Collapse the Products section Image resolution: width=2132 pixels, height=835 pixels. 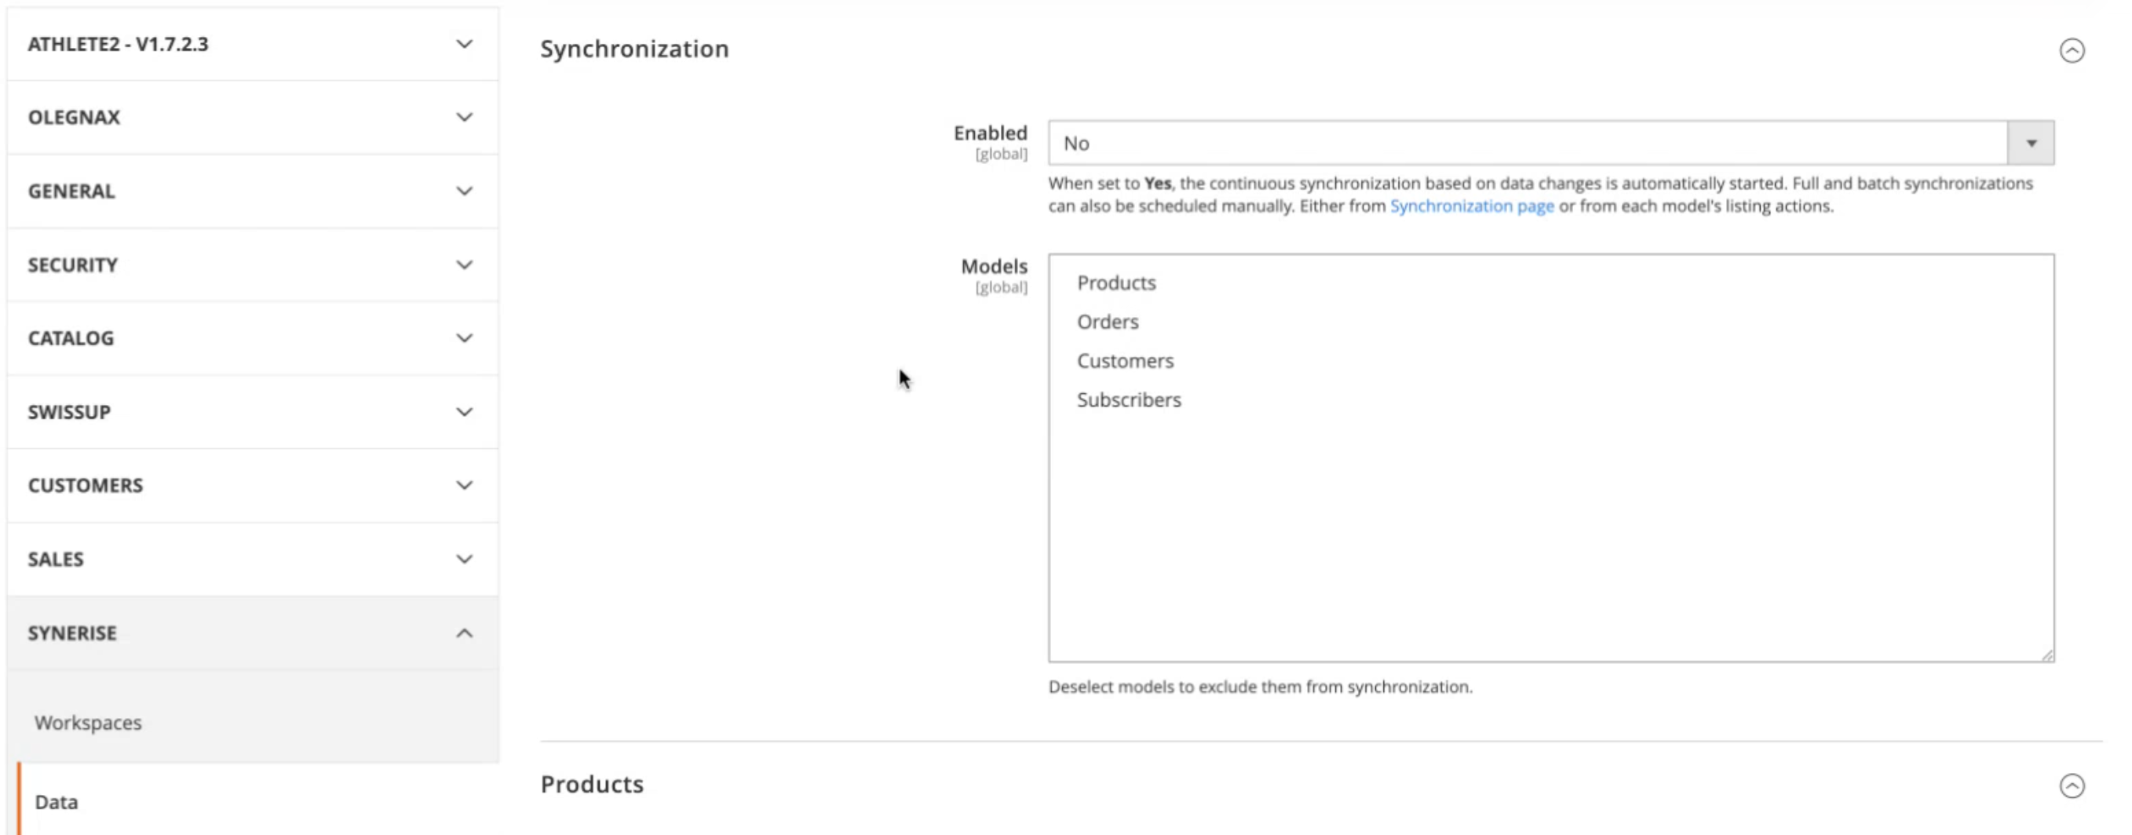point(2073,785)
